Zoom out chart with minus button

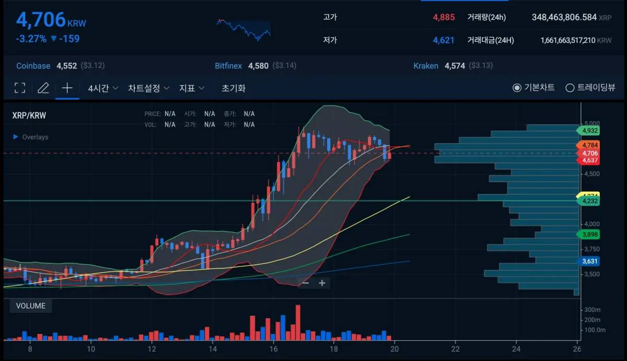[x=306, y=283]
